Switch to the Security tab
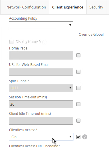 96,7
